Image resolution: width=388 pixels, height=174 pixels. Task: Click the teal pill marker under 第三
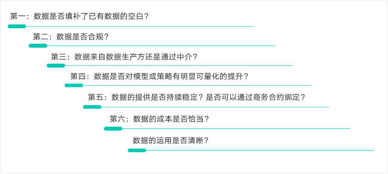coord(56,65)
